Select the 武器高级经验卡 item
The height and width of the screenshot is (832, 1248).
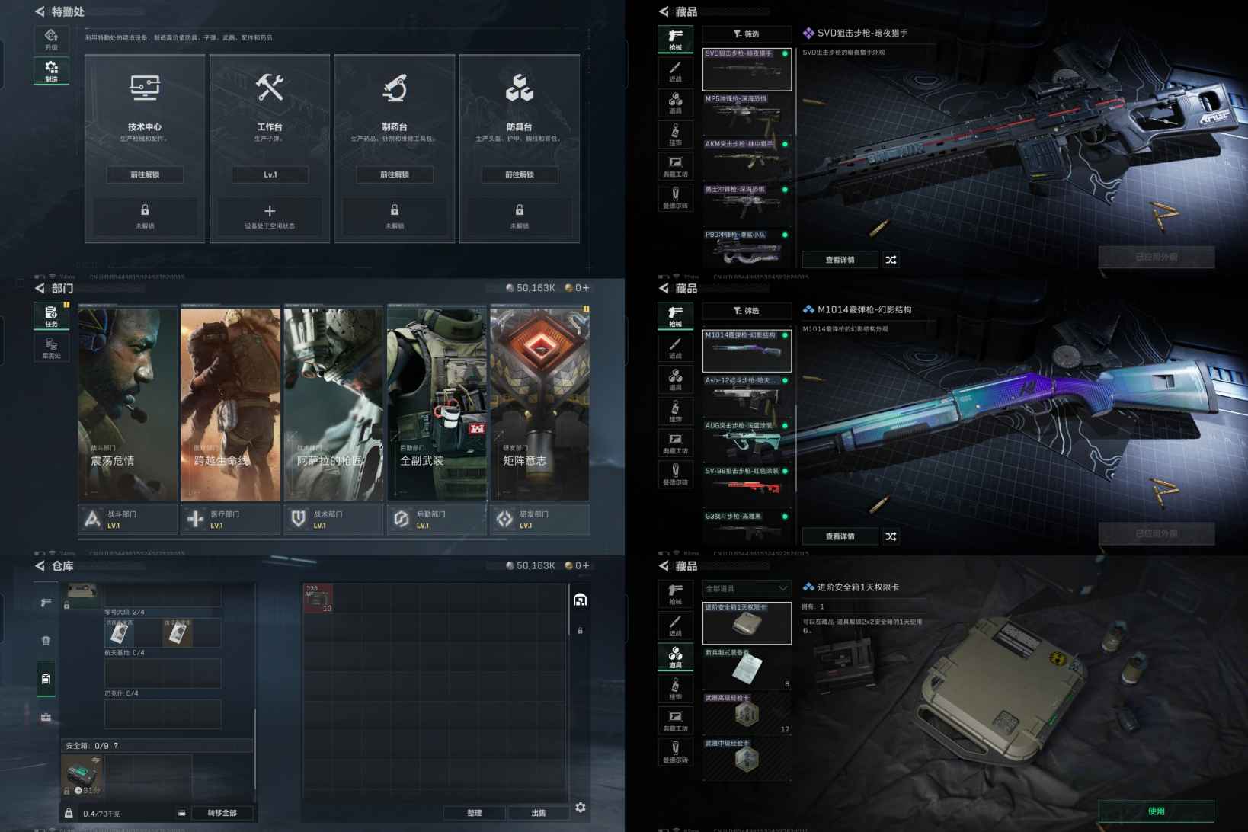click(x=747, y=713)
